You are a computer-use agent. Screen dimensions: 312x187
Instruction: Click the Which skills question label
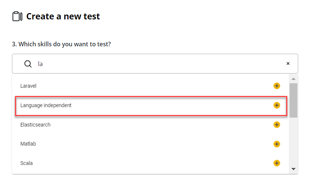(61, 44)
